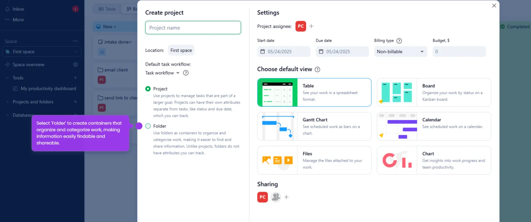Click the 'Default task workflow:' label
Image resolution: width=531 pixels, height=222 pixels.
click(x=168, y=64)
